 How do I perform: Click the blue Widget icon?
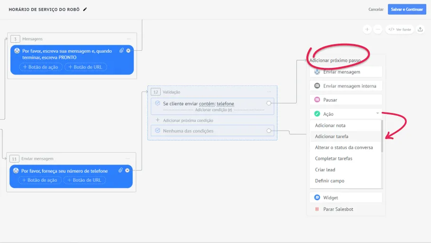tap(317, 197)
